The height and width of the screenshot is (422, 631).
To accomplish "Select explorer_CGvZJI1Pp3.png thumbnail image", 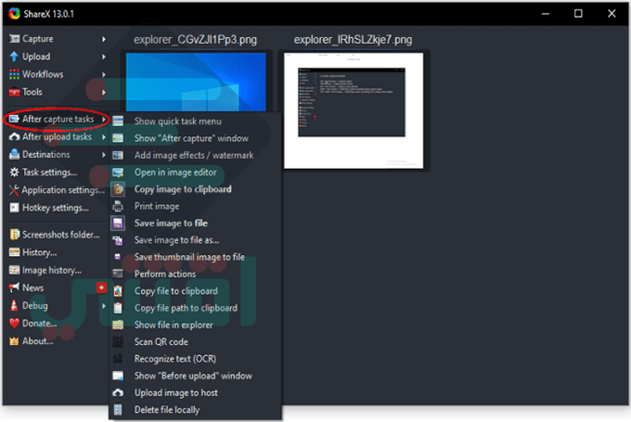I will click(196, 82).
